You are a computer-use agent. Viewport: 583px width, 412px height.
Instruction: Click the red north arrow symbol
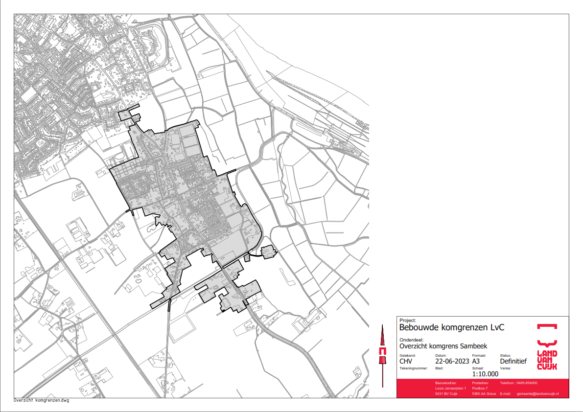(x=383, y=351)
